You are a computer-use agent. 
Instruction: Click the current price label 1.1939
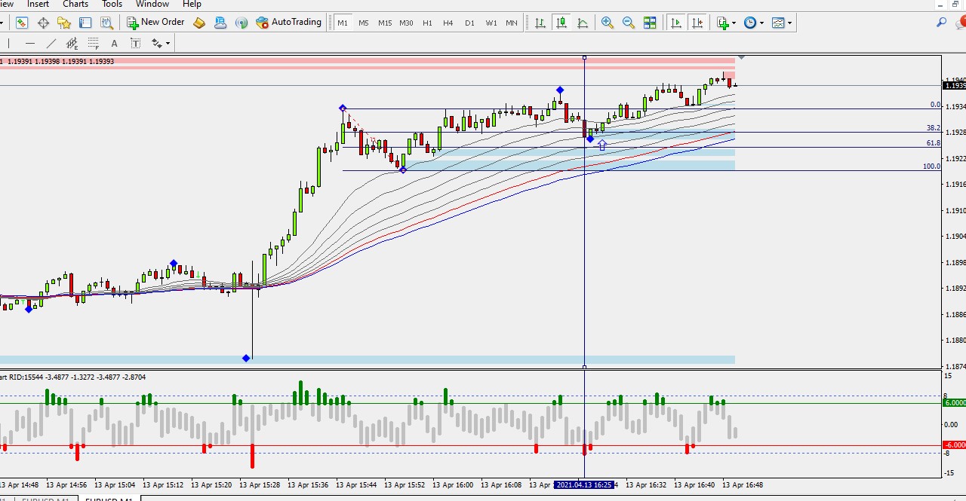[x=954, y=85]
